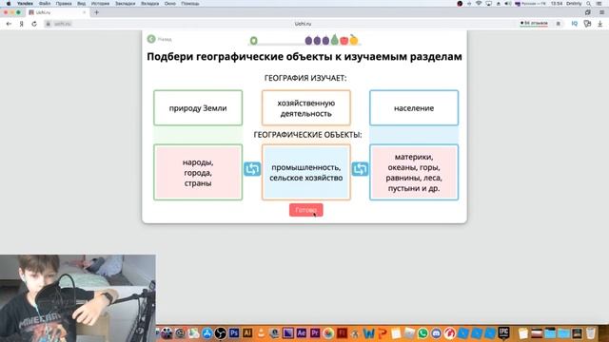609x342 pixels.
Task: Swap left and middle object cards
Action: click(252, 169)
